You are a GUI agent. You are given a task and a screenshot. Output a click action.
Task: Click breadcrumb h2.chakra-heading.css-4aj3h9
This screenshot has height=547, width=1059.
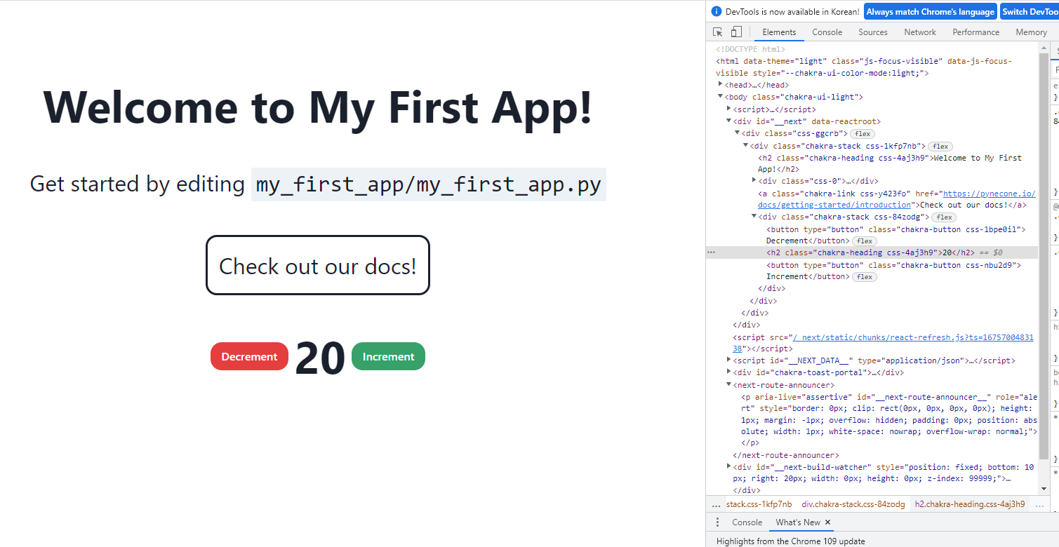(x=970, y=504)
